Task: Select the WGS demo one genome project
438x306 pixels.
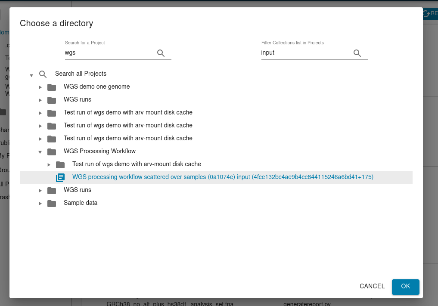Action: (x=96, y=87)
